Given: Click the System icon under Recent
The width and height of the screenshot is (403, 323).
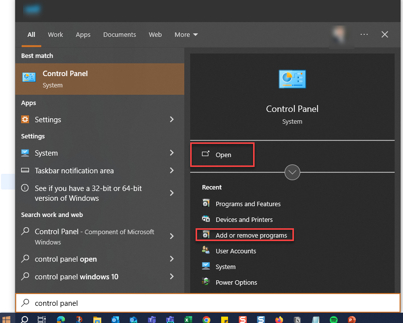Looking at the screenshot, I should (x=206, y=266).
